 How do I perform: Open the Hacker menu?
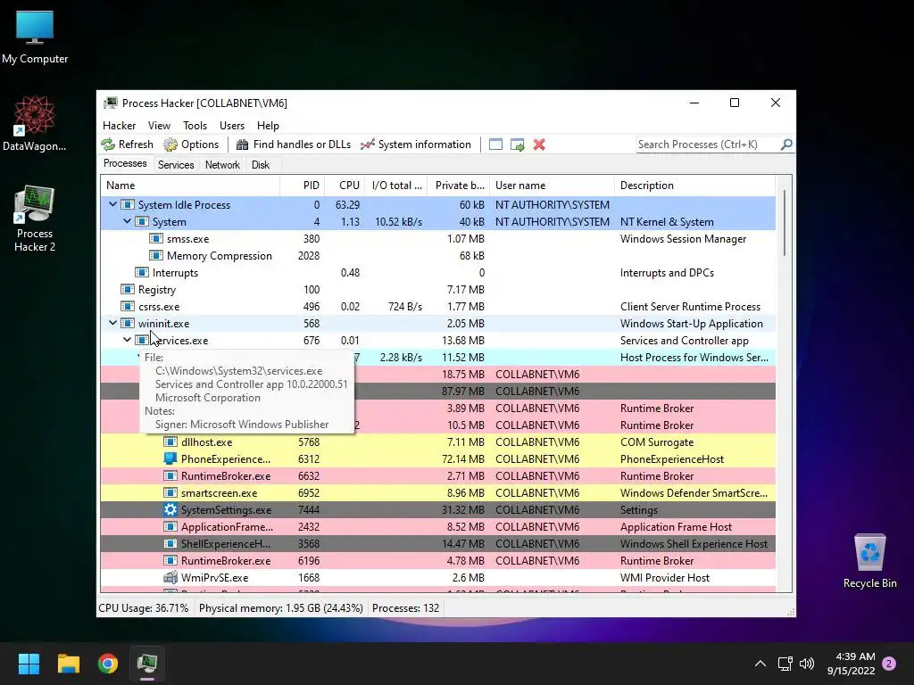tap(119, 125)
